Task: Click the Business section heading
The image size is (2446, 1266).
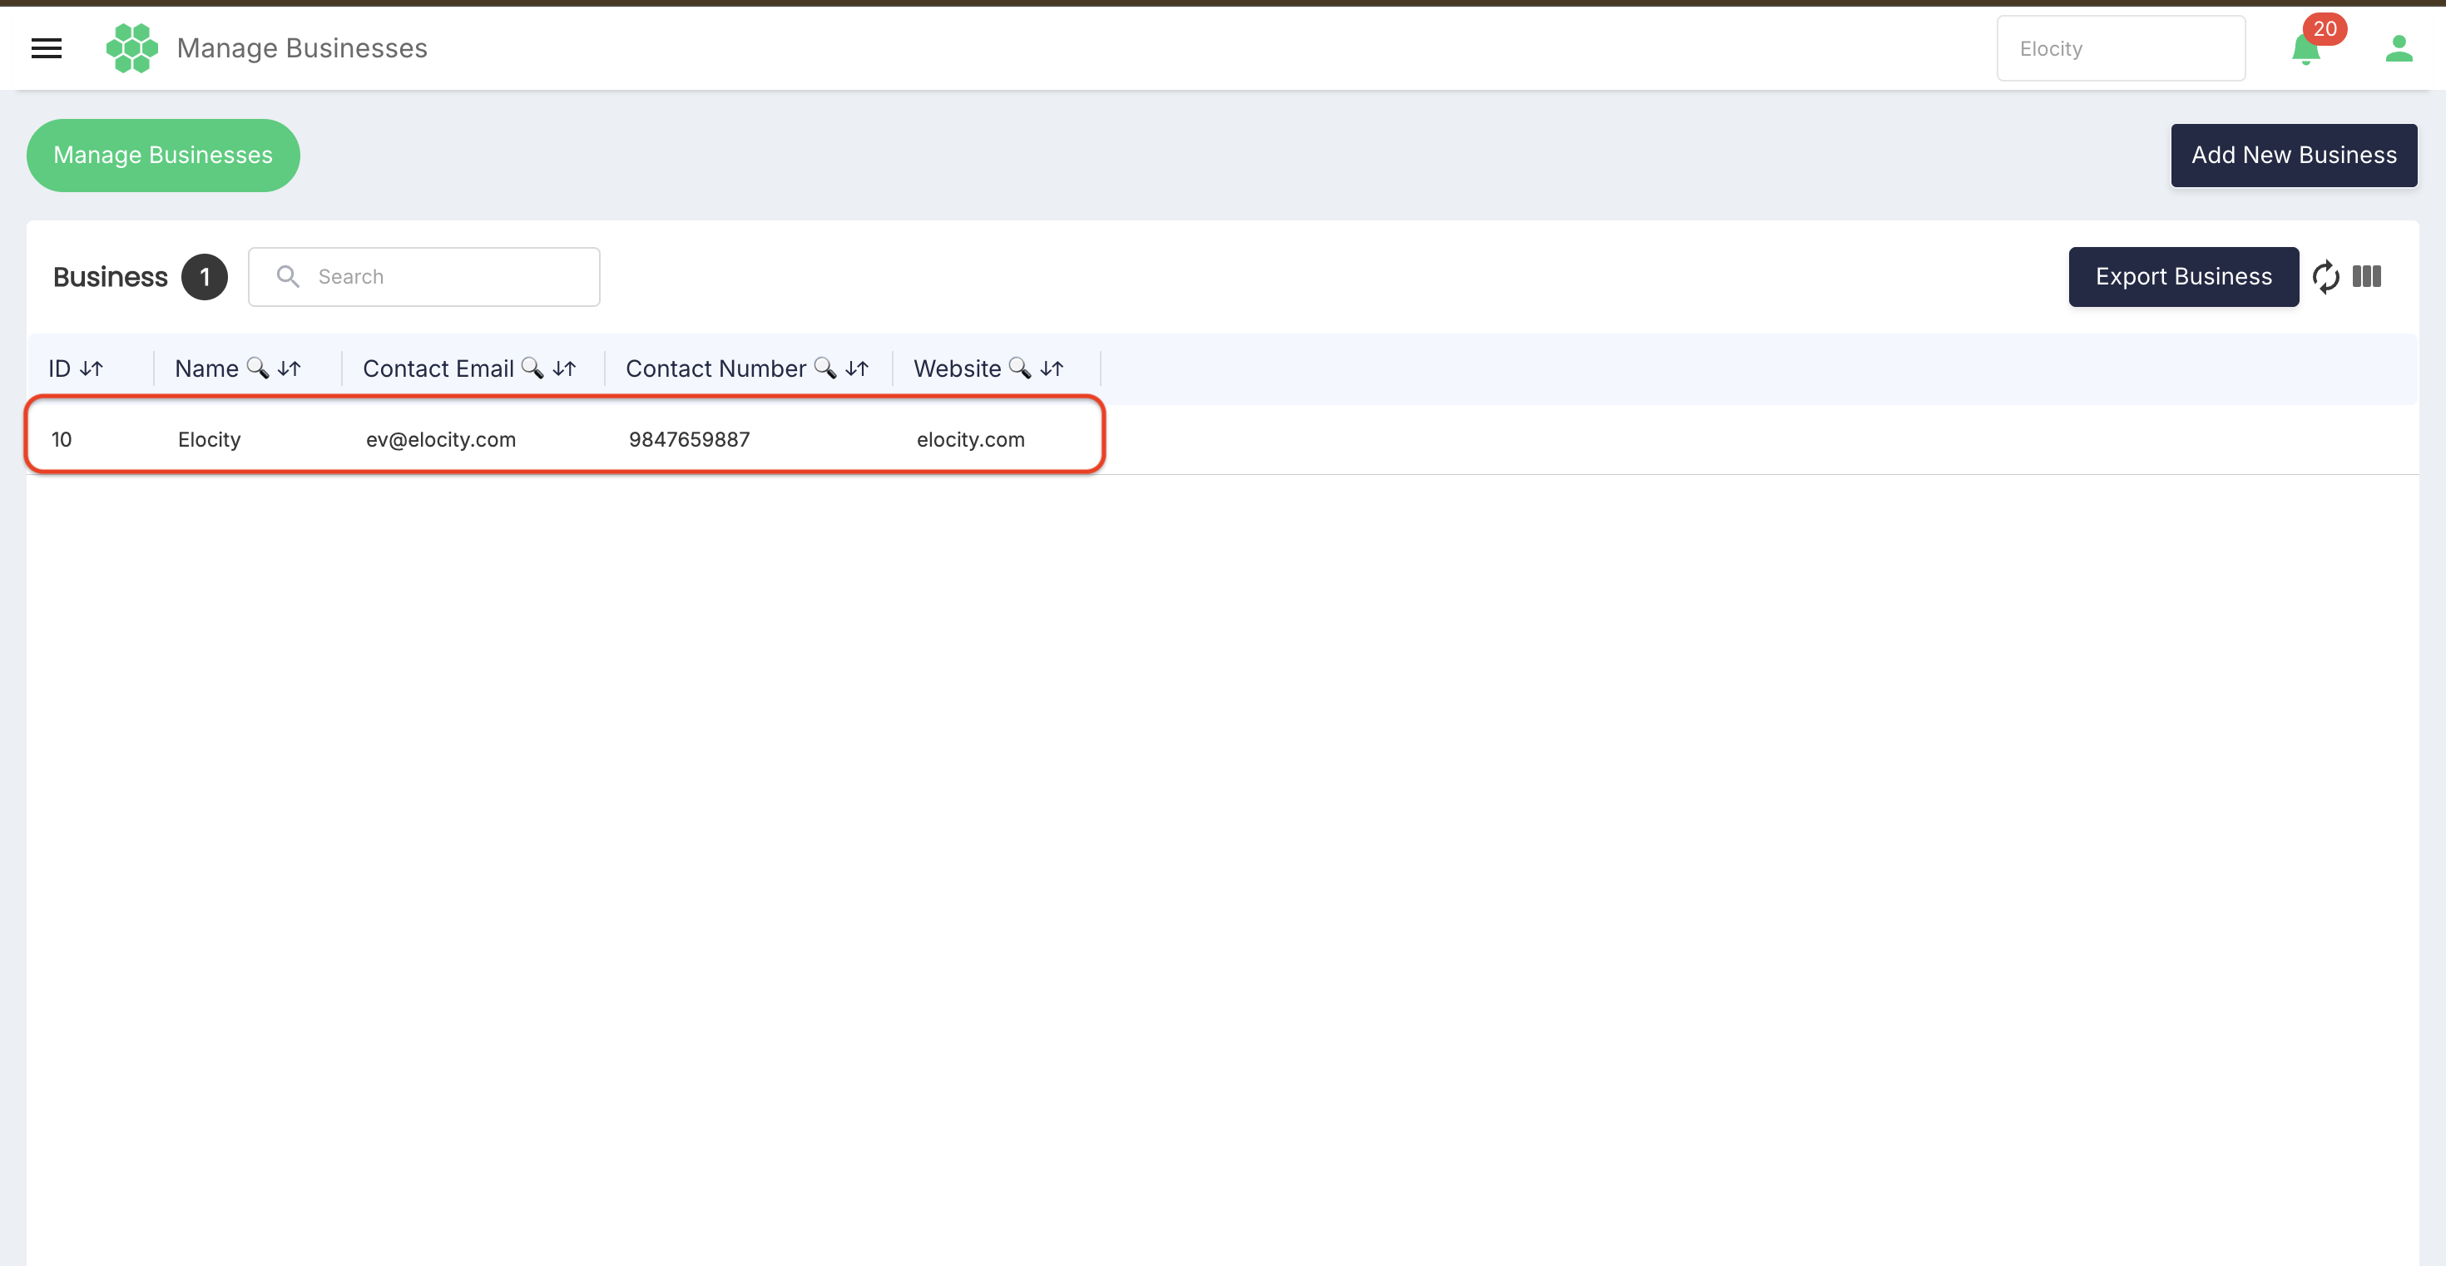Action: point(110,277)
